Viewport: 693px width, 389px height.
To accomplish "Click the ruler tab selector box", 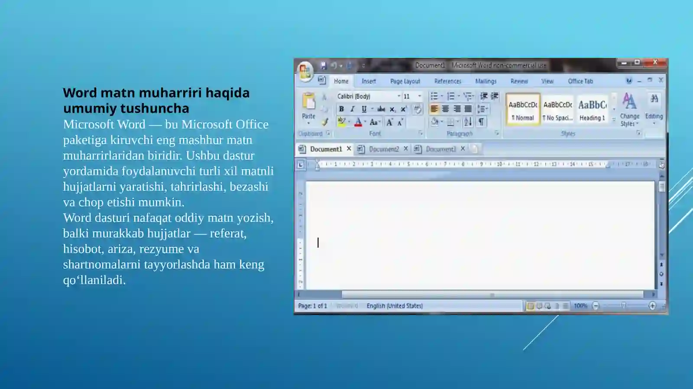I will [x=301, y=164].
